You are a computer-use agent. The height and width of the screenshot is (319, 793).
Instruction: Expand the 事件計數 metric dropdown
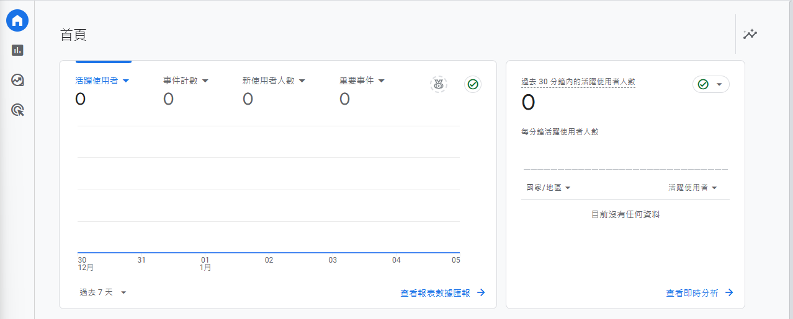coord(186,81)
